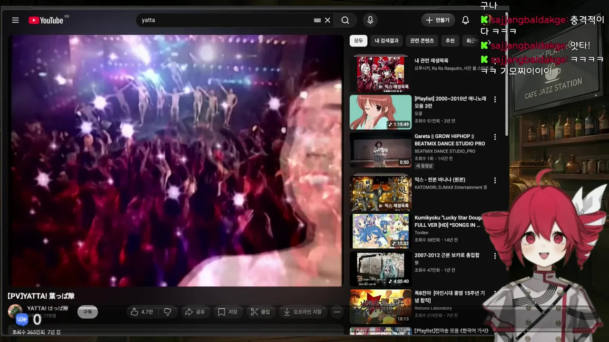The width and height of the screenshot is (609, 342).
Task: Click the BEATMIX DANCE STUDIO_PRO channel name
Action: 444,151
